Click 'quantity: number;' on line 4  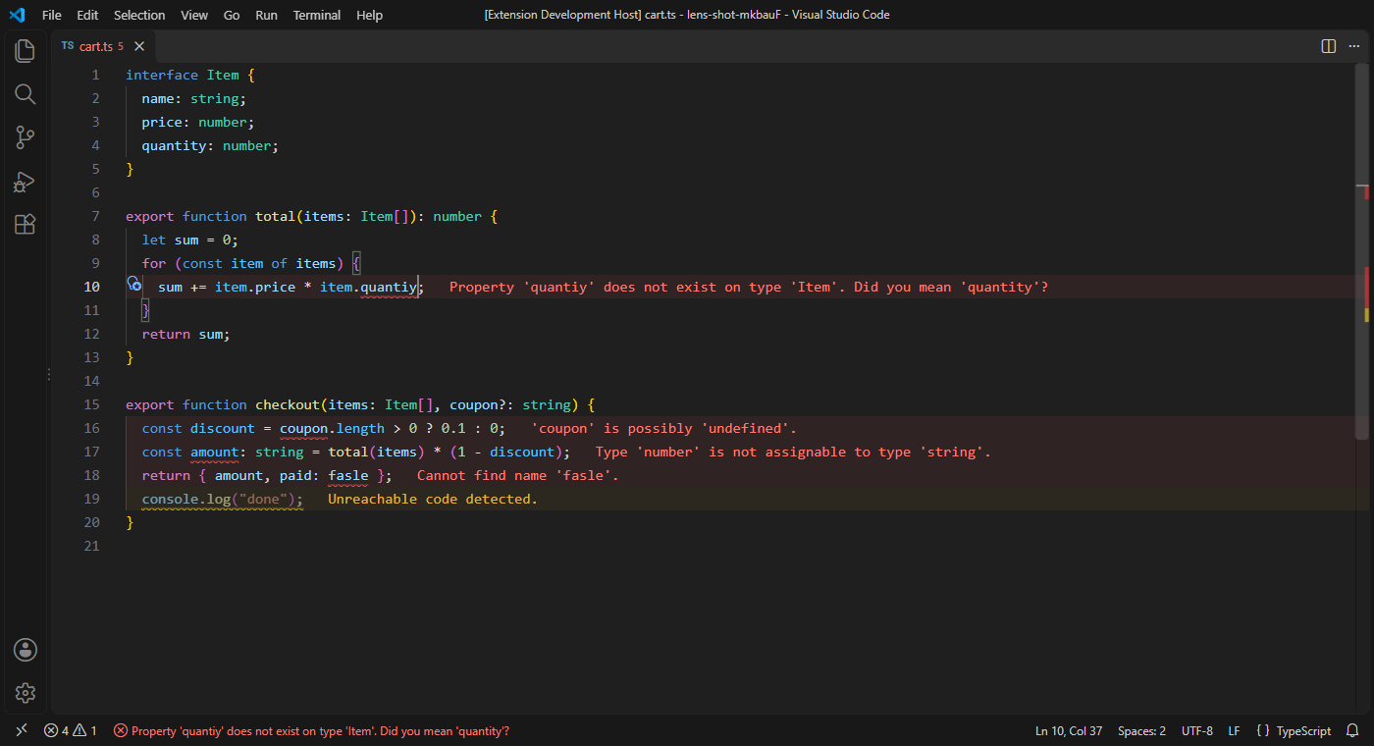click(x=211, y=145)
